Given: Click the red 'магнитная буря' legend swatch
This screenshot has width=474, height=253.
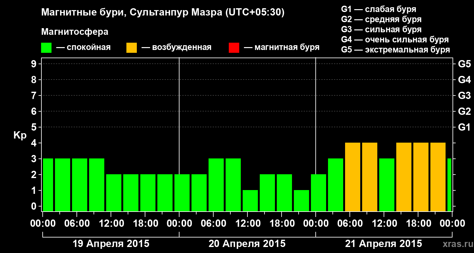Looking at the screenshot, I should (x=234, y=48).
